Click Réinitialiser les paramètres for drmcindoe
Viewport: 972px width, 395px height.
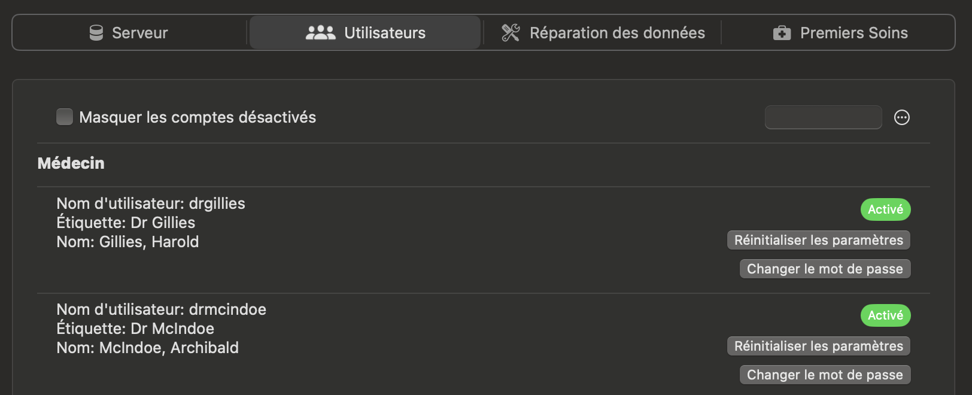pyautogui.click(x=819, y=346)
